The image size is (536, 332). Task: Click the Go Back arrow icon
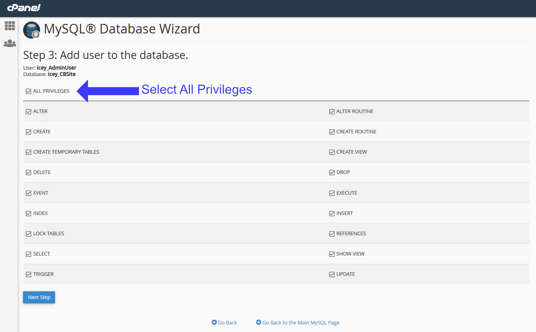click(x=214, y=322)
